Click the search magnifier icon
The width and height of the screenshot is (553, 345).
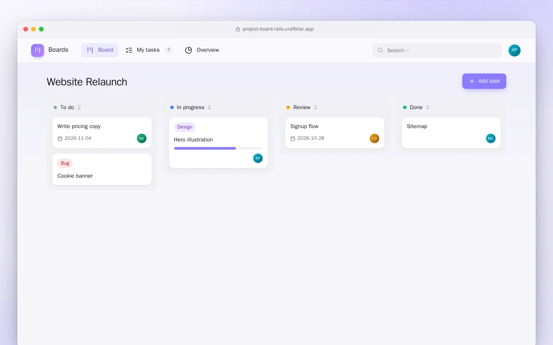coord(381,50)
